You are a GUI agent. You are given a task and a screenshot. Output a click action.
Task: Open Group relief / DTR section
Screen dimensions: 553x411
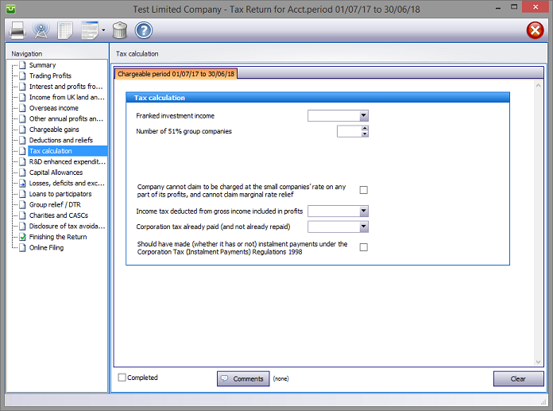coord(55,205)
